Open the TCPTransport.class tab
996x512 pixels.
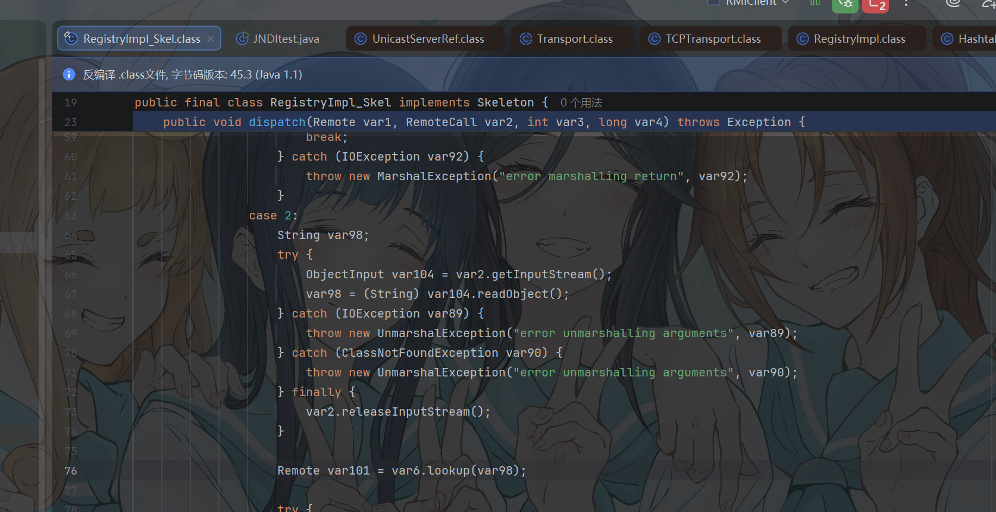(x=710, y=39)
